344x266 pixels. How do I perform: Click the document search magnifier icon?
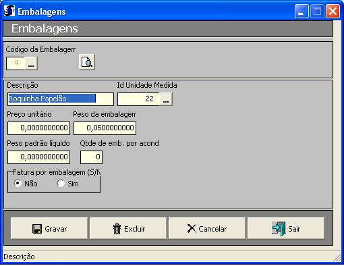87,62
